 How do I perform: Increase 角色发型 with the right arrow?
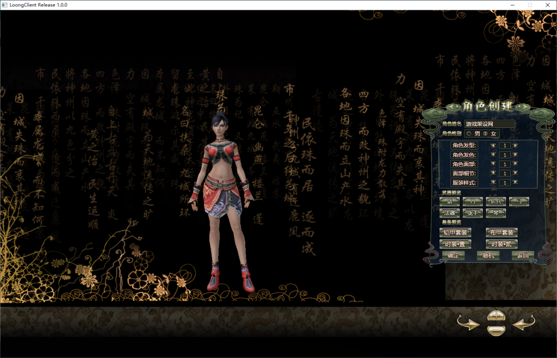click(x=515, y=145)
